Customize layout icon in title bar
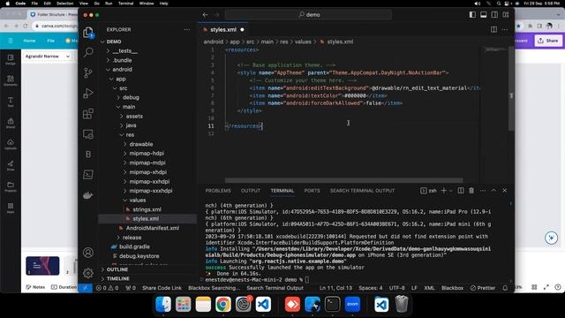 point(506,15)
